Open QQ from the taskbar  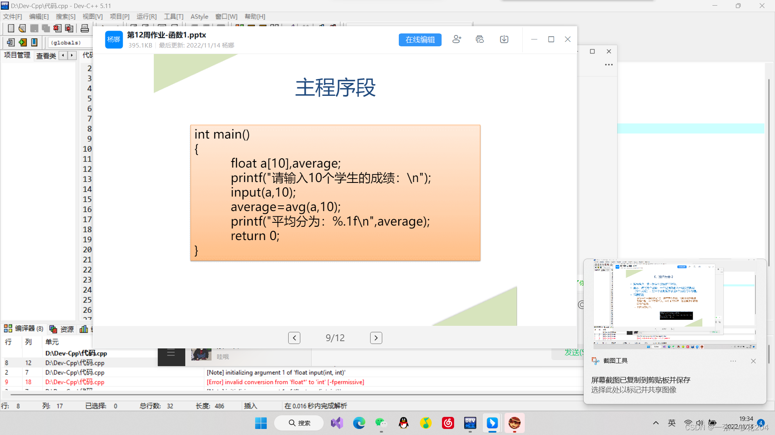point(403,423)
